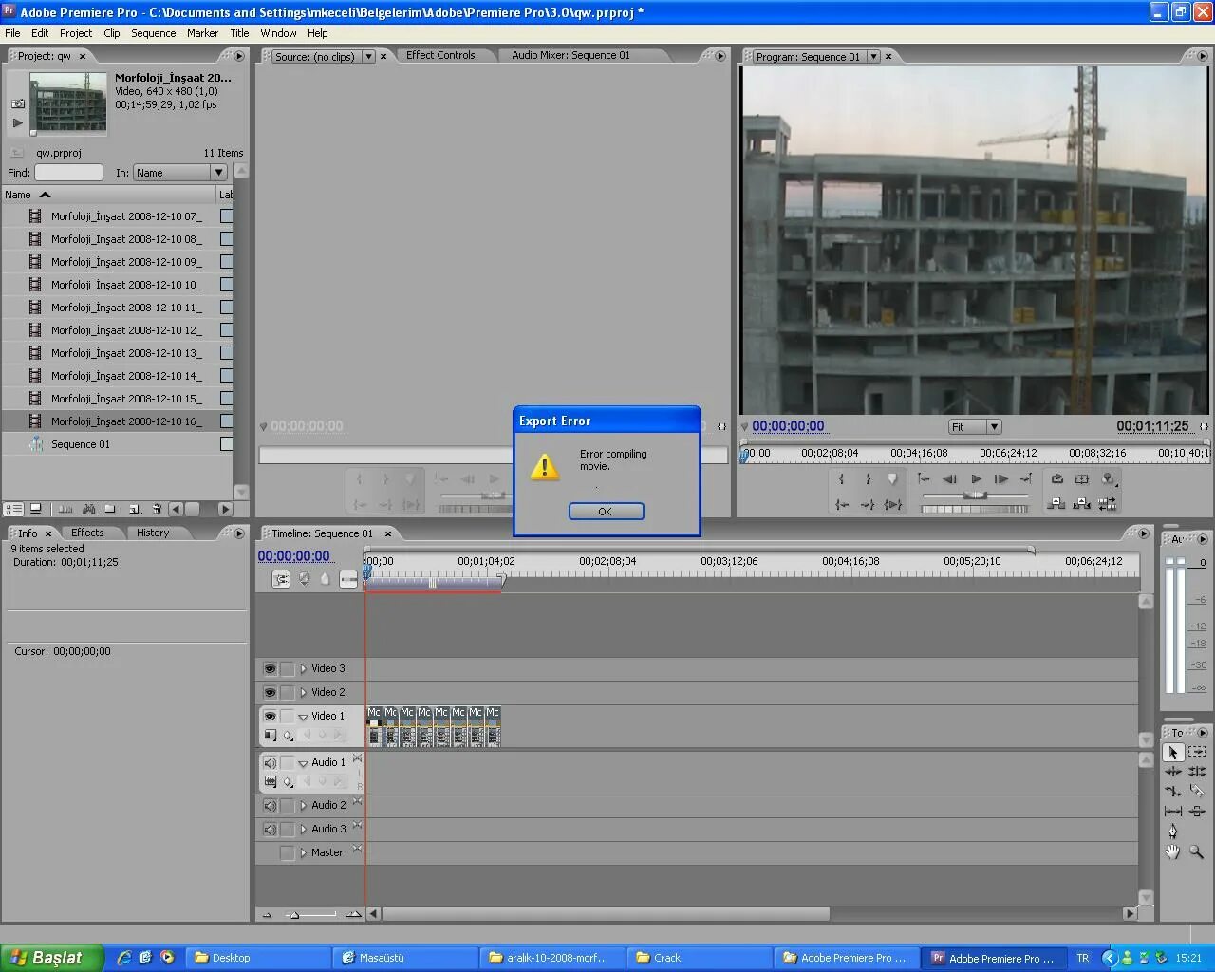1215x972 pixels.
Task: Mute Audio 1 track speaker icon
Action: 270,763
